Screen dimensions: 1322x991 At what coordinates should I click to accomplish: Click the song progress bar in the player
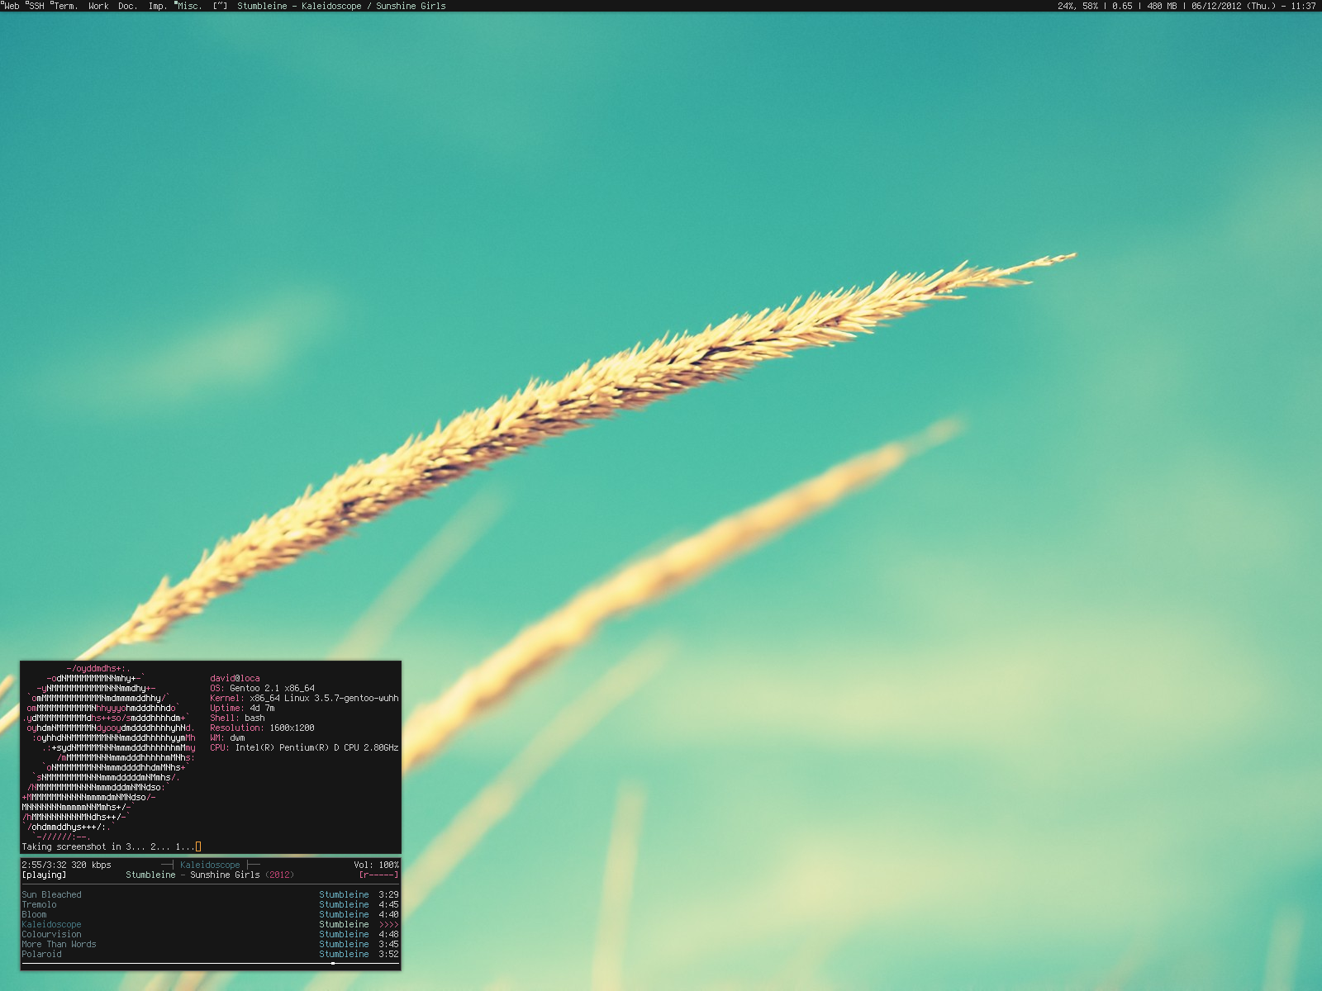coord(210,963)
